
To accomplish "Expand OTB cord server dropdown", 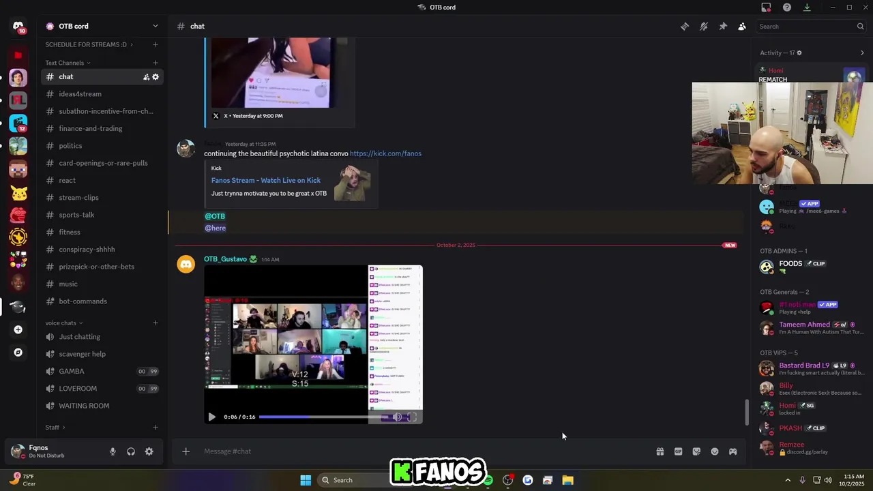I will point(155,26).
